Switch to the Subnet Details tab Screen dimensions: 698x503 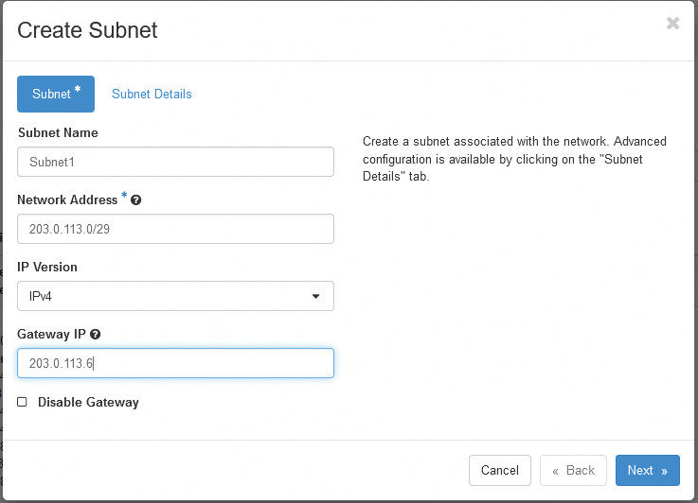coord(152,94)
